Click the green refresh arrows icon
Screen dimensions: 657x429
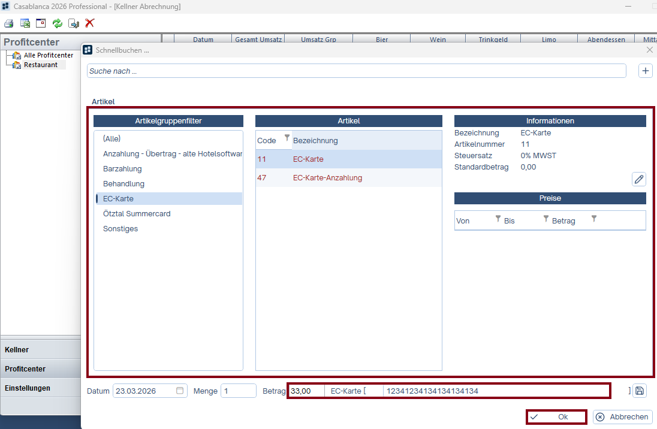pos(58,23)
